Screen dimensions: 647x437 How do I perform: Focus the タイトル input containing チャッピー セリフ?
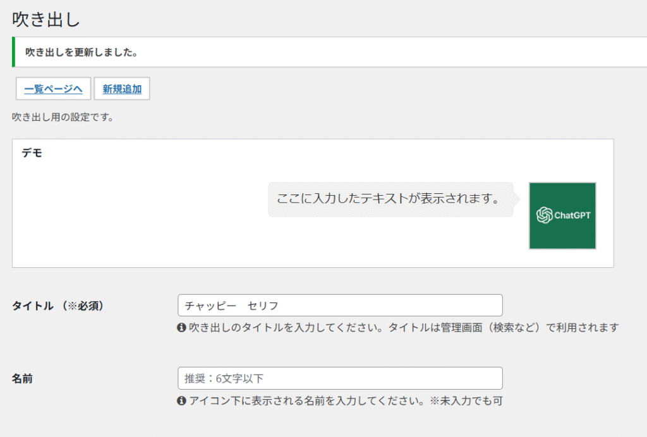340,306
